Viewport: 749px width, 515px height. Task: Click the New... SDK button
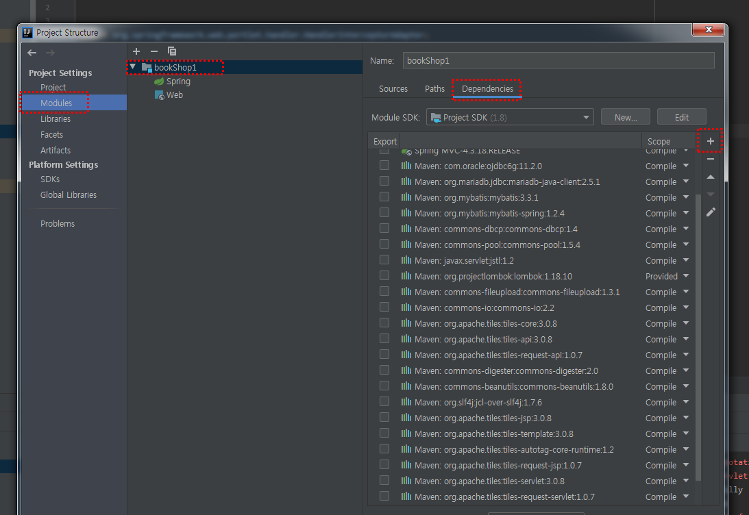point(625,117)
